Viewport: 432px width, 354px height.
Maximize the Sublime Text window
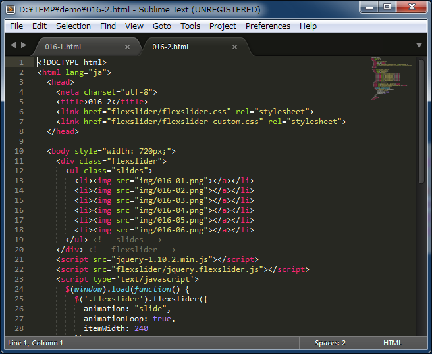point(387,7)
